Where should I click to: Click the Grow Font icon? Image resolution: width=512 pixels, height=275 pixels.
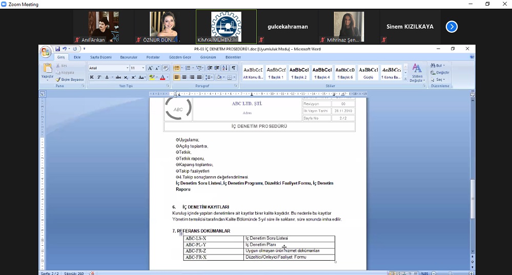(x=150, y=68)
